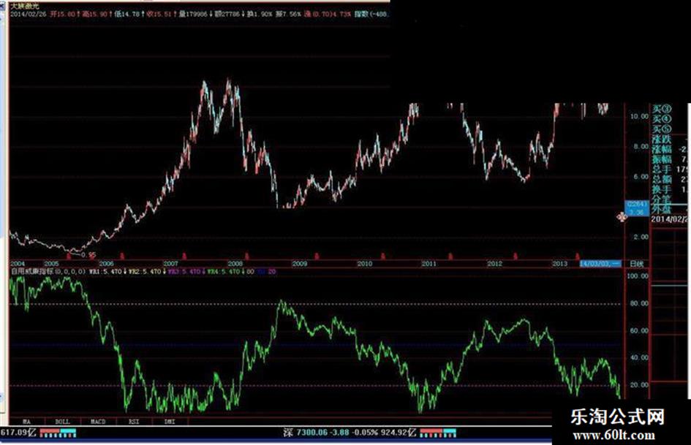
Task: Switch to the DMI indicator tab
Action: [x=170, y=422]
